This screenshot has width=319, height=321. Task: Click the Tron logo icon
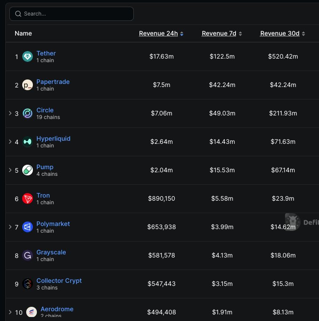tap(28, 198)
